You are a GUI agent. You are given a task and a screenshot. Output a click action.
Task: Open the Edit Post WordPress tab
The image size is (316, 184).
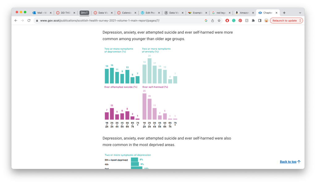(x=150, y=13)
